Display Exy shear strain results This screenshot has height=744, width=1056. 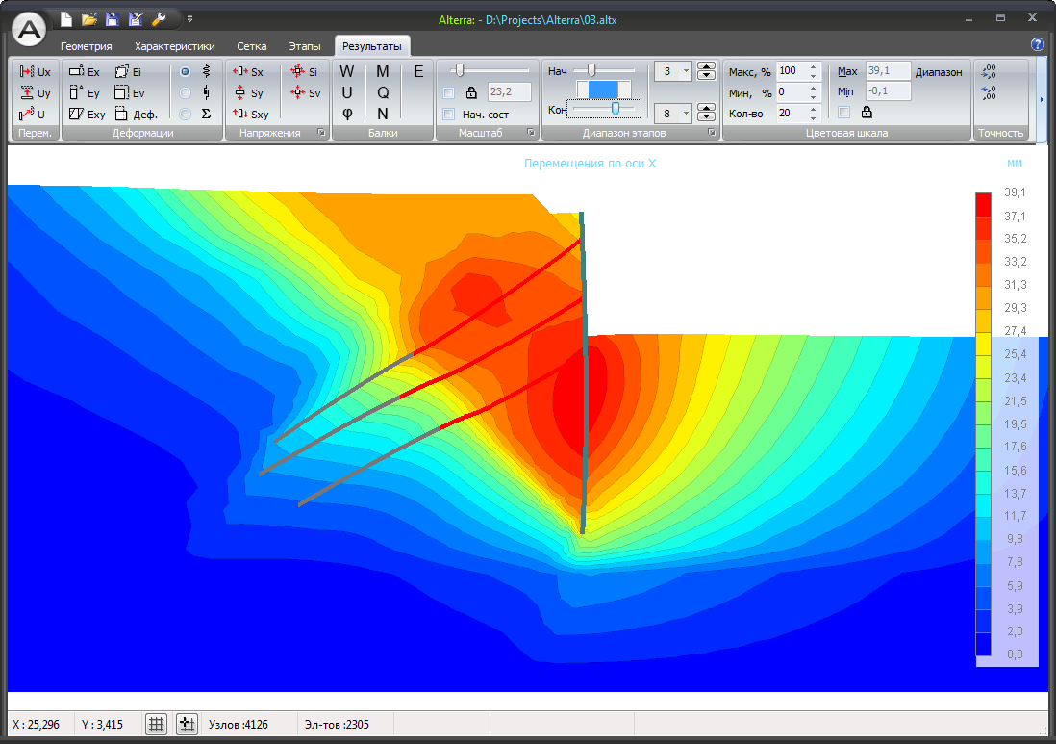[x=87, y=114]
